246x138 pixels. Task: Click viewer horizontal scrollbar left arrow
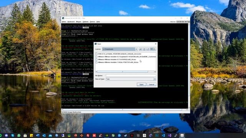tap(62, 110)
